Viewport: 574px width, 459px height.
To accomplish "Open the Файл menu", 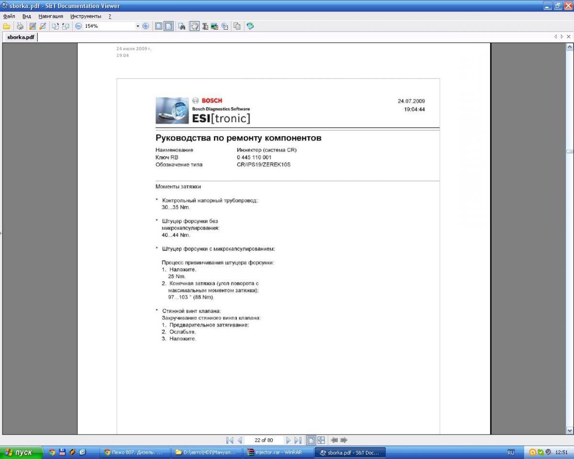I will (x=9, y=16).
